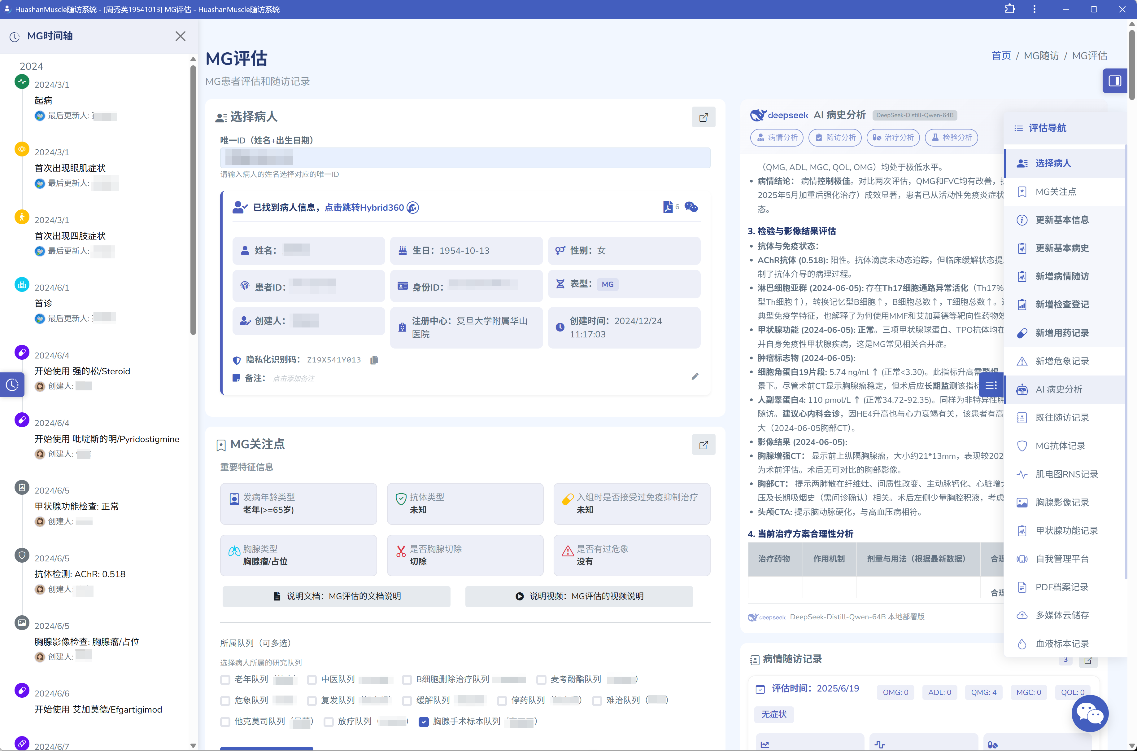Click the extensions puzzle icon in title bar
This screenshot has width=1137, height=751.
(1010, 9)
